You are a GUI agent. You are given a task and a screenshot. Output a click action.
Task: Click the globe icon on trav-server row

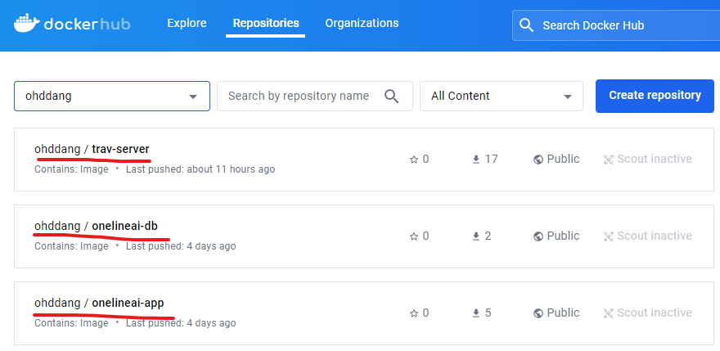[x=538, y=160]
